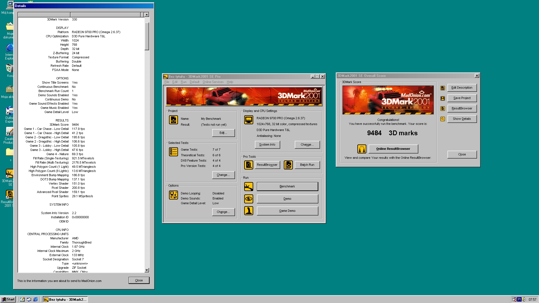Click the Platform RADEON 9700 PRO row
Image resolution: width=539 pixels, height=303 pixels.
[81, 32]
